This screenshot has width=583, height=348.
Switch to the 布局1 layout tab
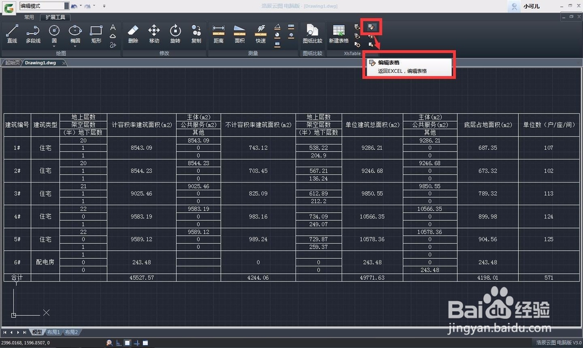pos(54,332)
